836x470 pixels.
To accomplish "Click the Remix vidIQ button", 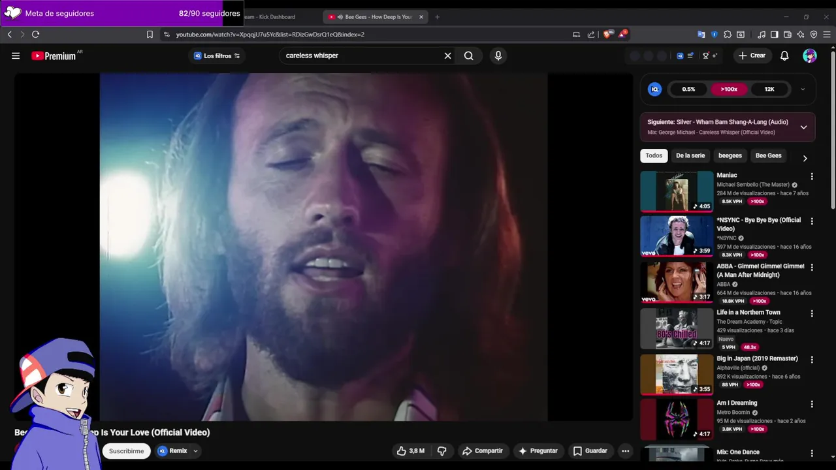I will click(x=172, y=451).
